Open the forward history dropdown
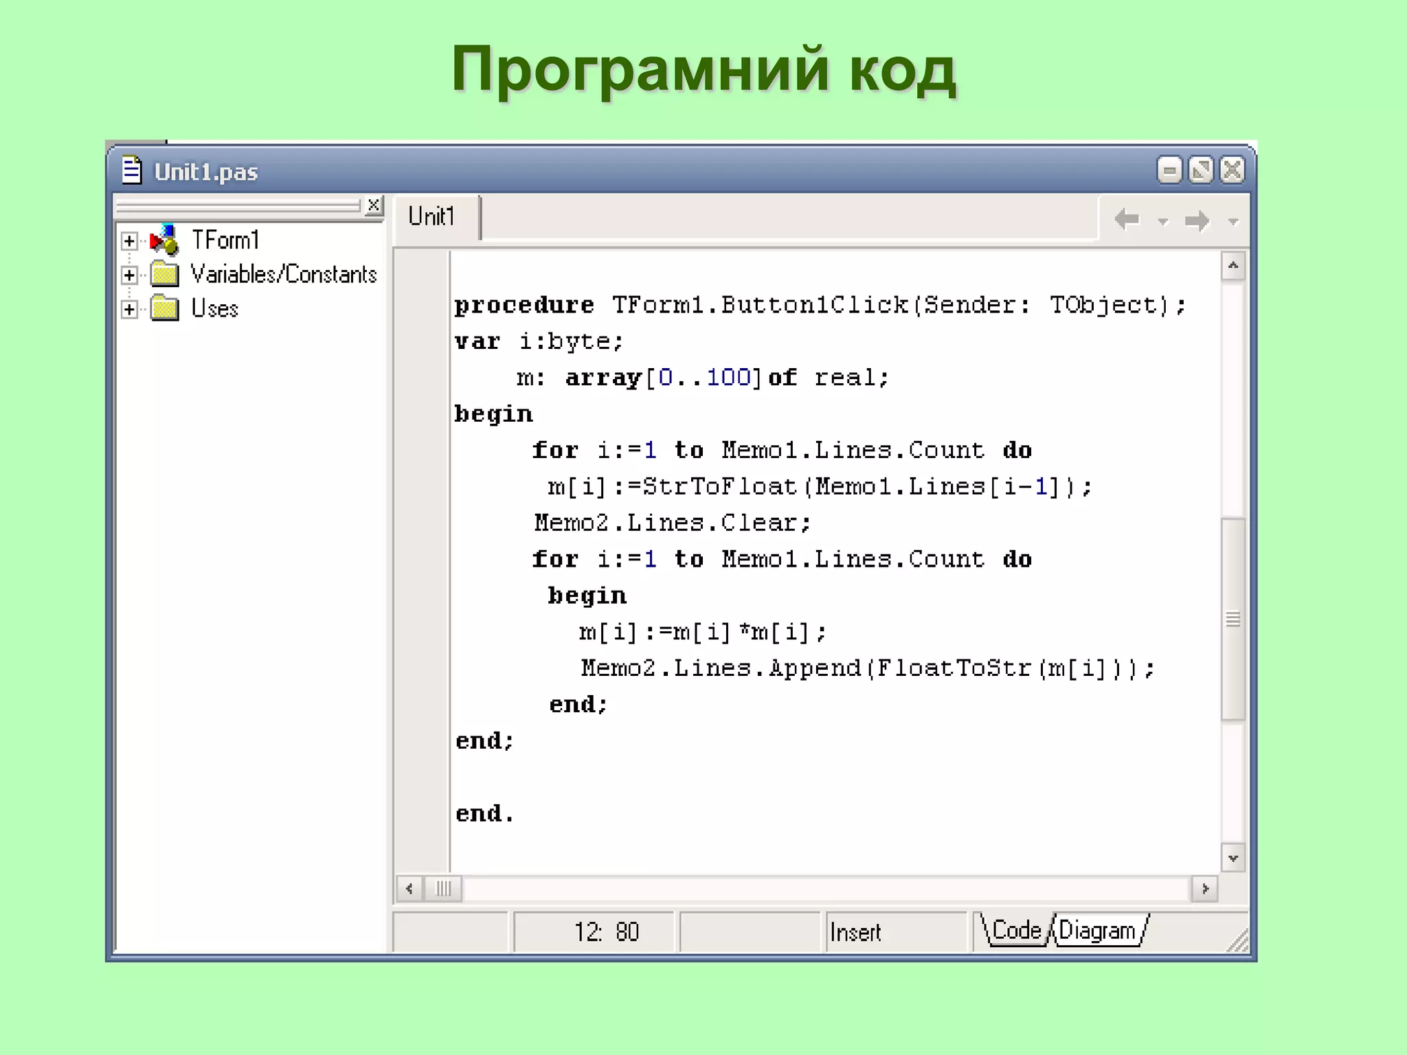 (1233, 221)
